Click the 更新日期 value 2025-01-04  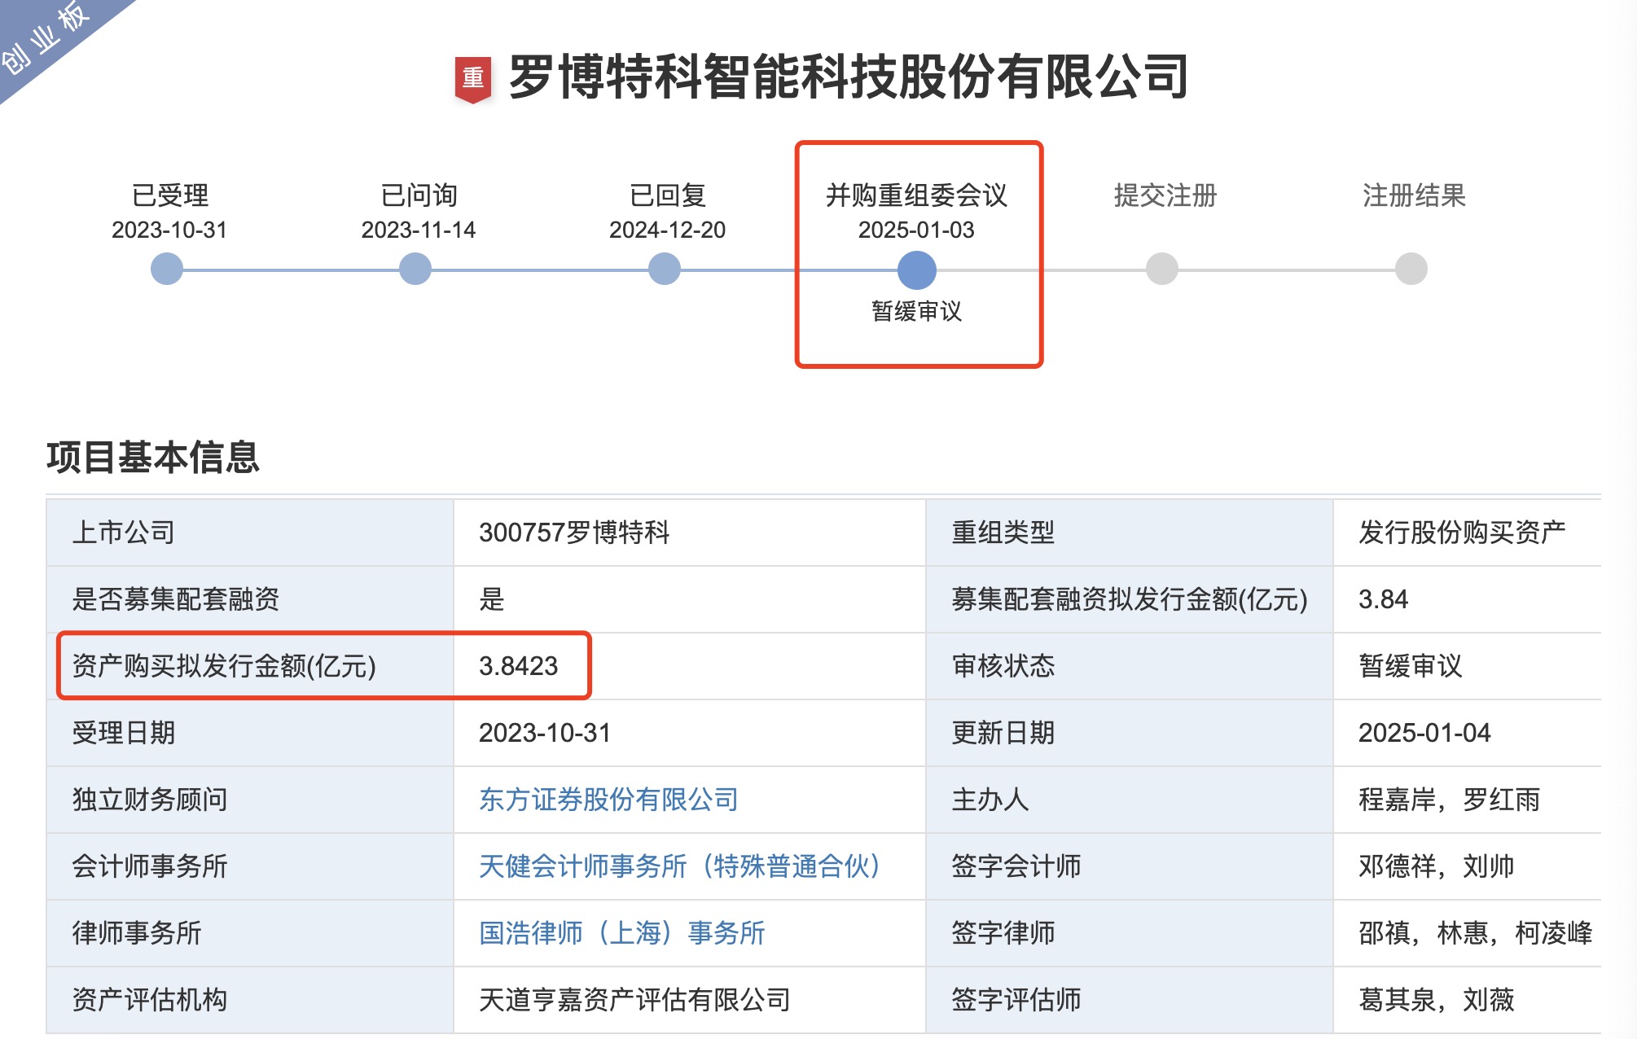[1424, 733]
